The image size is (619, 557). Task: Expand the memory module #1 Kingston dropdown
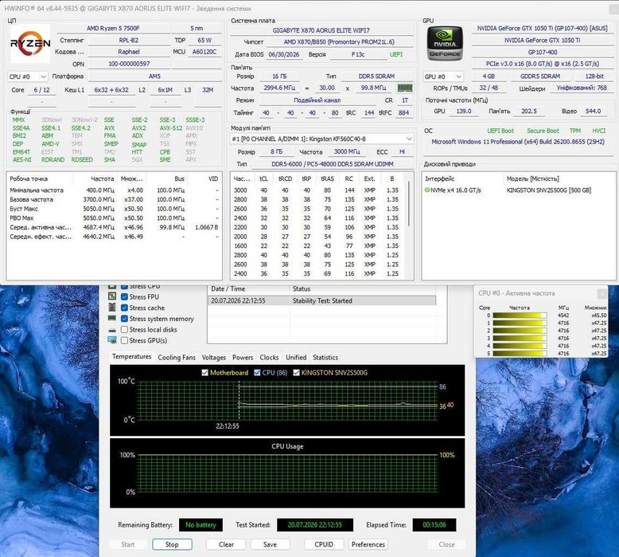coord(321,139)
